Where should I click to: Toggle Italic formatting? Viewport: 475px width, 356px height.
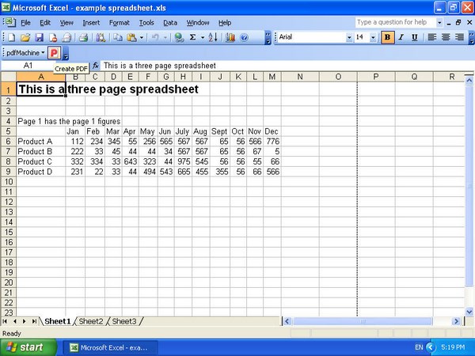pos(401,37)
